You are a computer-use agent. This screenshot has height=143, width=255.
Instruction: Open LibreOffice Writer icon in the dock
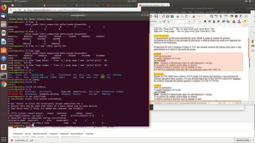[x=4, y=42]
